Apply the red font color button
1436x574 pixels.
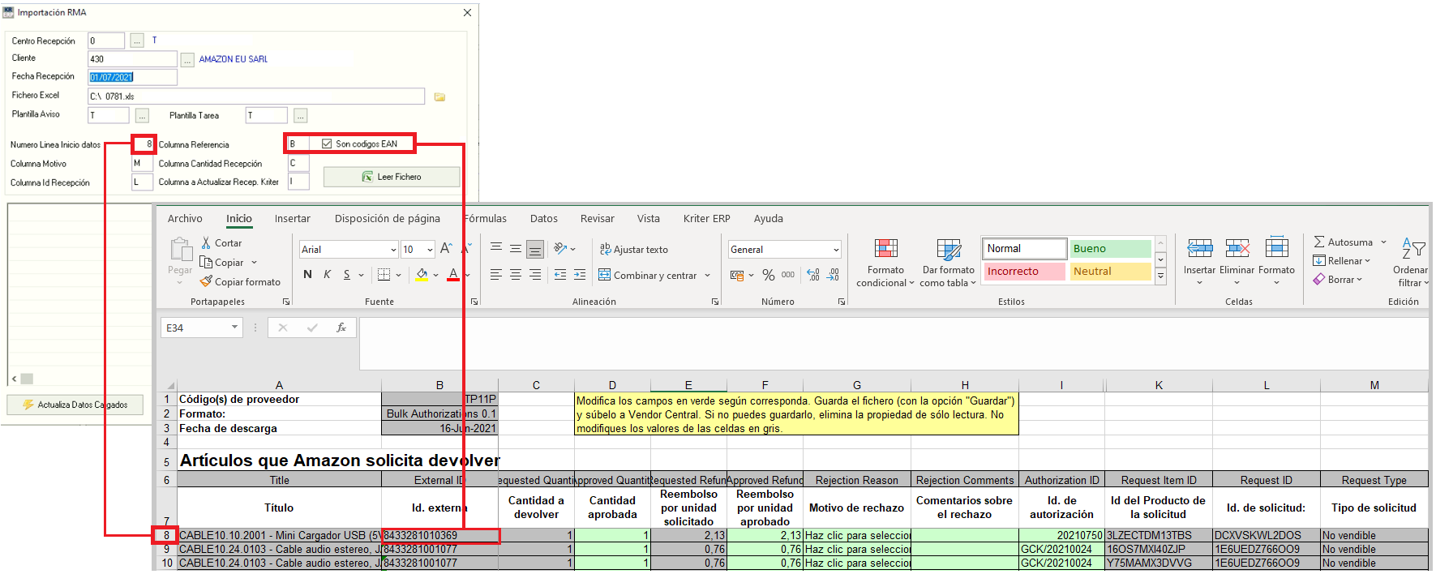coord(453,275)
